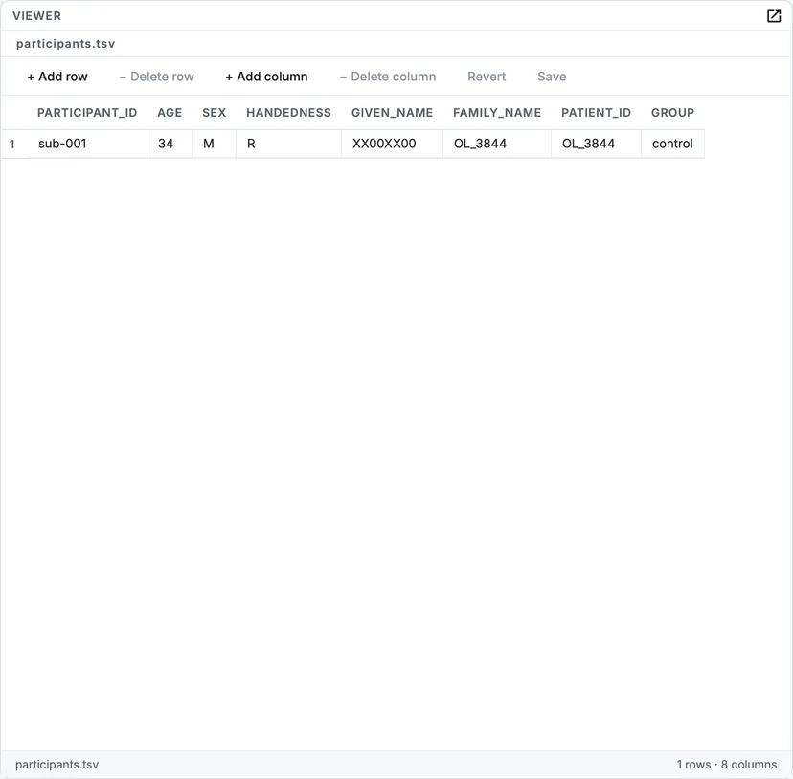This screenshot has height=779, width=793.
Task: Select the SEX column header
Action: coord(214,113)
